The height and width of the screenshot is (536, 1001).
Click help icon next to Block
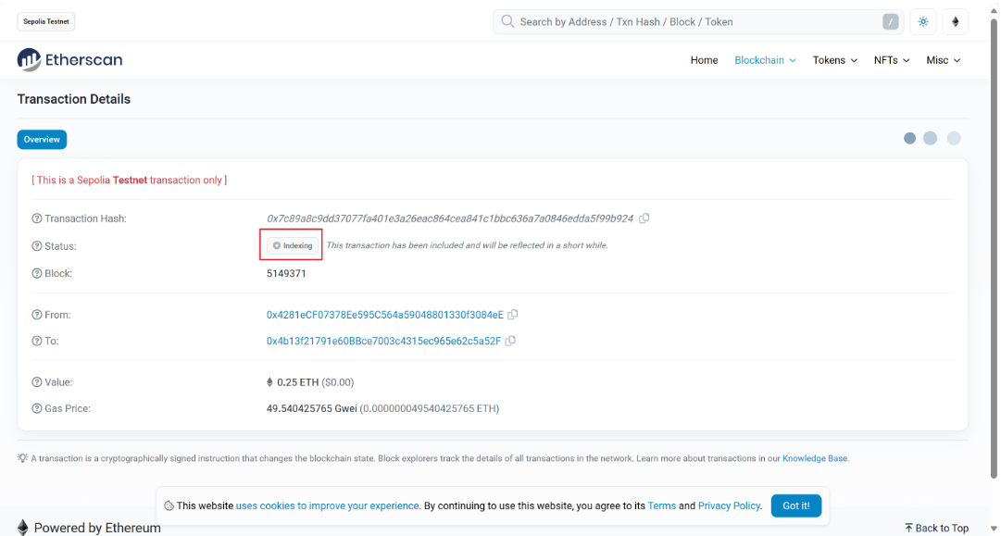click(37, 273)
